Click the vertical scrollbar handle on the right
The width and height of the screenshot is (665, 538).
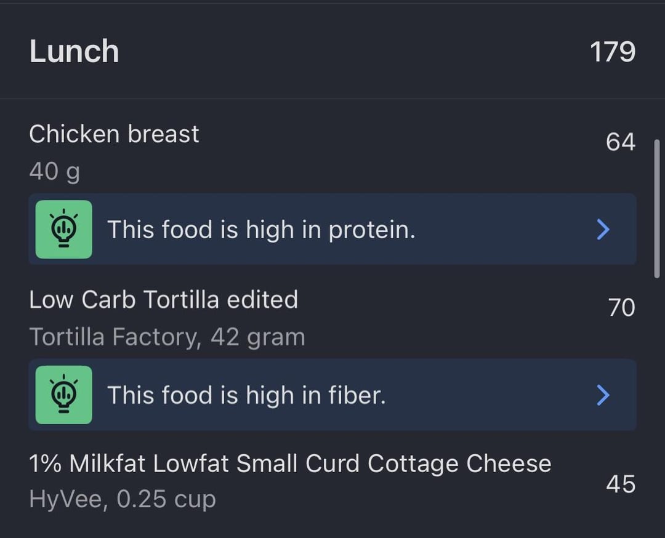657,209
